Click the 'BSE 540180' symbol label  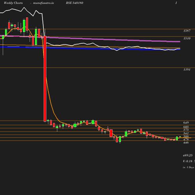click(74, 3)
